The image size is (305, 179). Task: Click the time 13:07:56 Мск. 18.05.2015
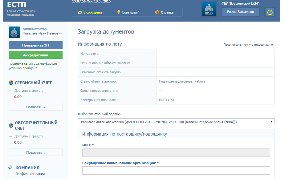(x=91, y=1)
